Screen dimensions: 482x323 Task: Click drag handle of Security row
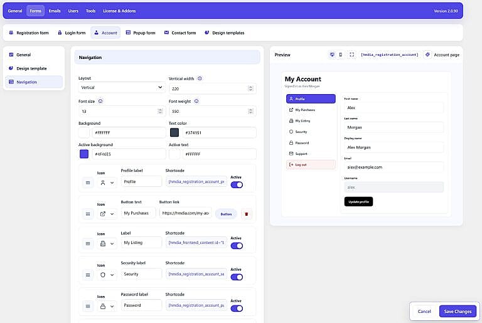click(x=88, y=275)
